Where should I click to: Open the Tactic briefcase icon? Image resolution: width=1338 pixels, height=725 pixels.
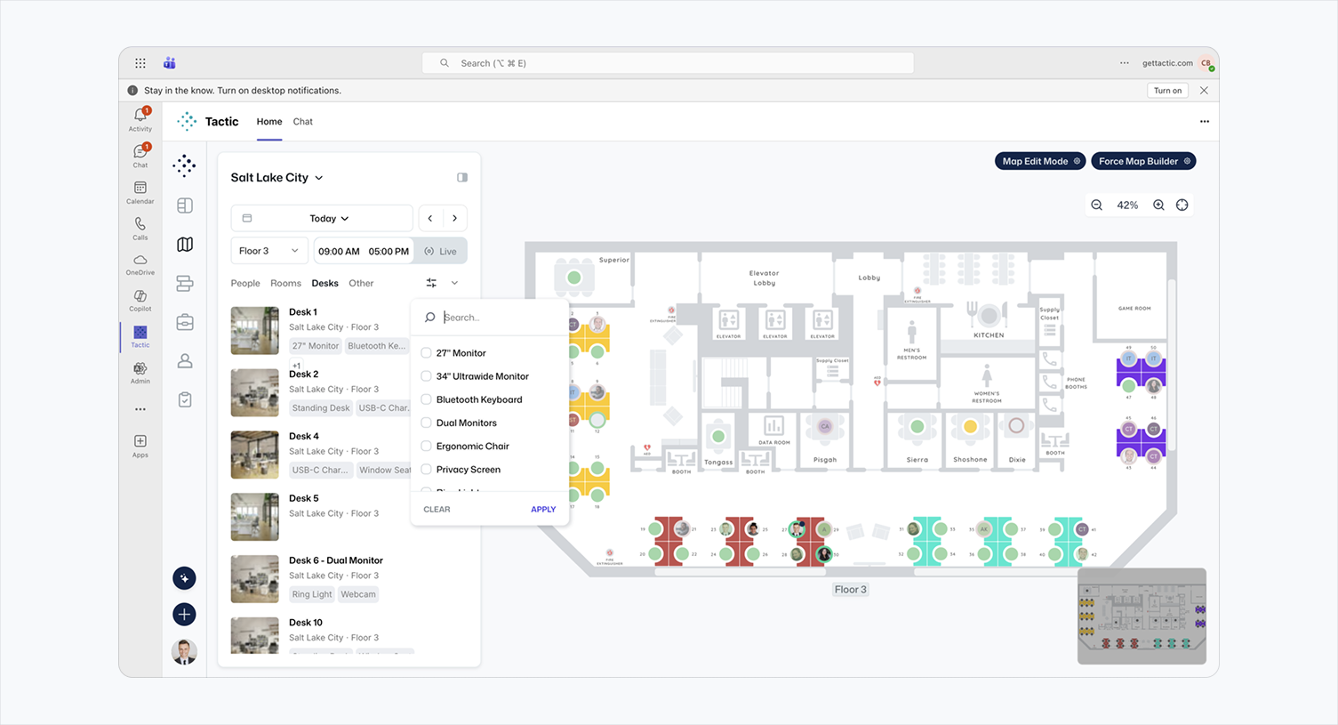pos(185,322)
